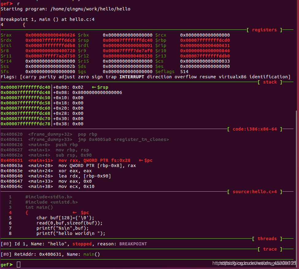Click the jmp 0x4005a0 register_tm_clones instruction
Viewport: 299px width, 269px height.
123,139
